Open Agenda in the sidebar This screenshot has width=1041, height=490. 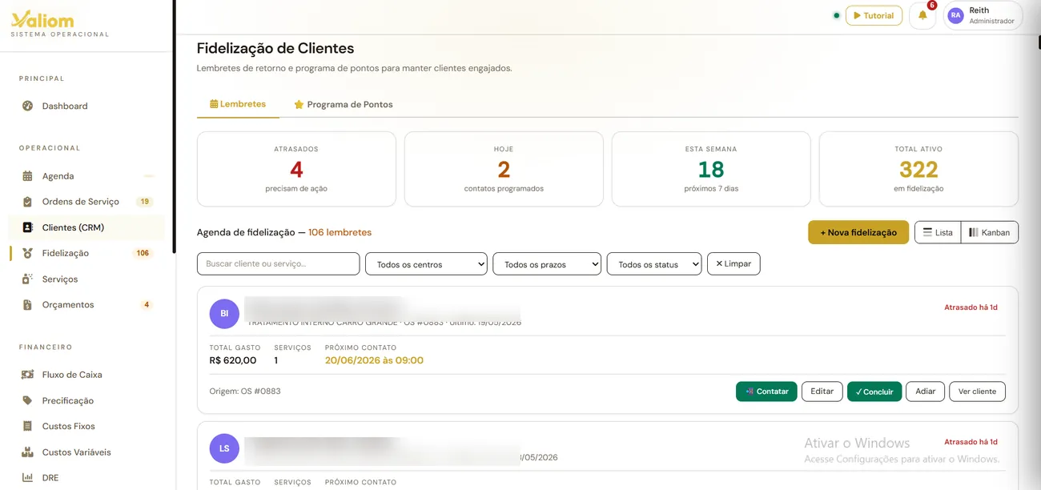tap(86, 176)
